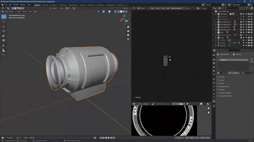Select the Cursor tool in the 3D viewport toolbar
This screenshot has width=254, height=142.
[4, 21]
